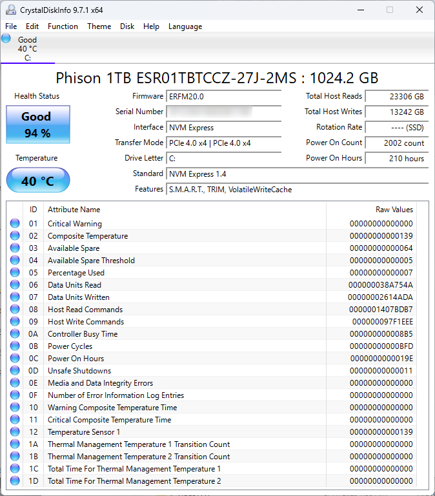Click orb for Total Time Thermal Management Temperature 2
Screen dimensions: 435x496
click(15, 481)
